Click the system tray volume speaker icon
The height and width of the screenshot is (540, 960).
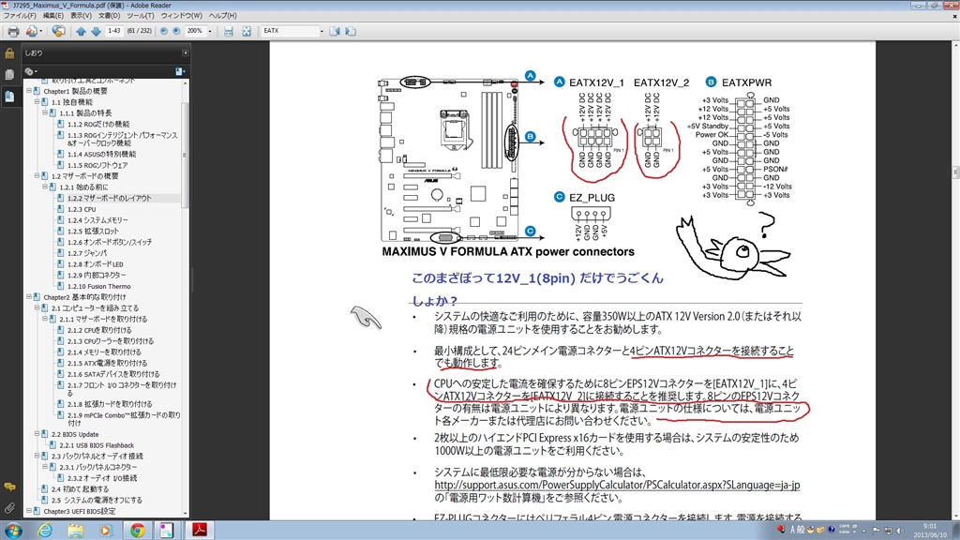[900, 531]
